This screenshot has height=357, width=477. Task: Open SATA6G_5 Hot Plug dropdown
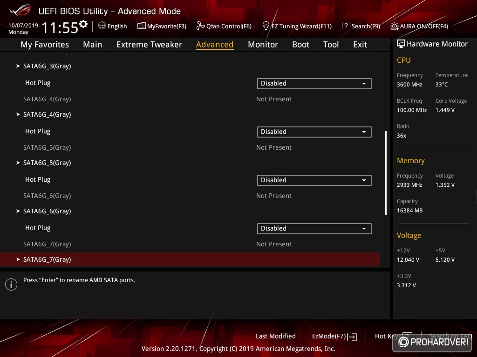click(314, 180)
